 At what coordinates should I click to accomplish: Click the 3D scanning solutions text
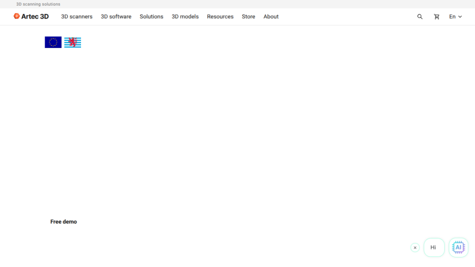click(x=38, y=4)
